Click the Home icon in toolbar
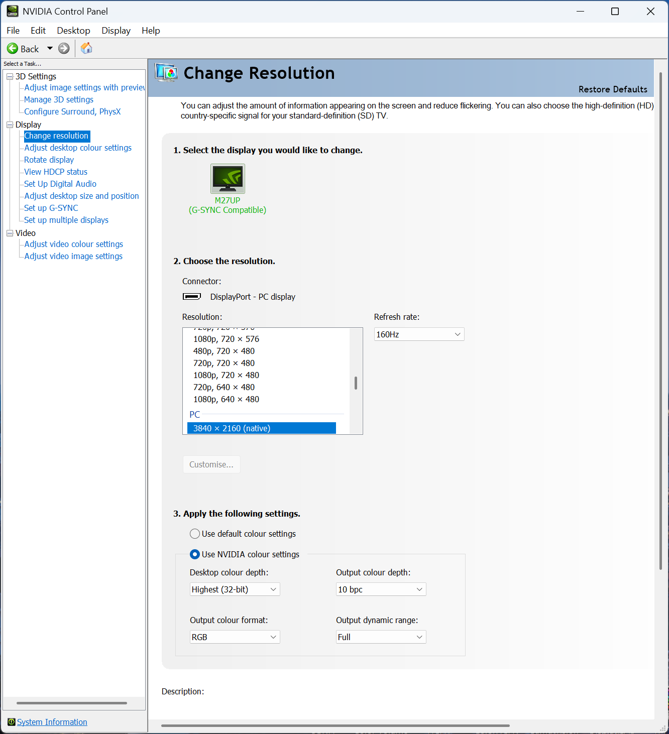Screen dimensions: 669x734 tap(86, 48)
